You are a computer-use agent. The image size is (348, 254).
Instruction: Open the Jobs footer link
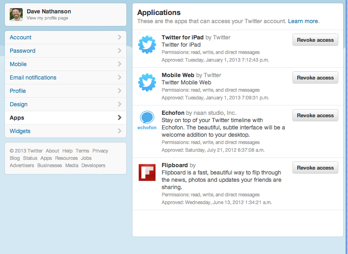point(86,158)
